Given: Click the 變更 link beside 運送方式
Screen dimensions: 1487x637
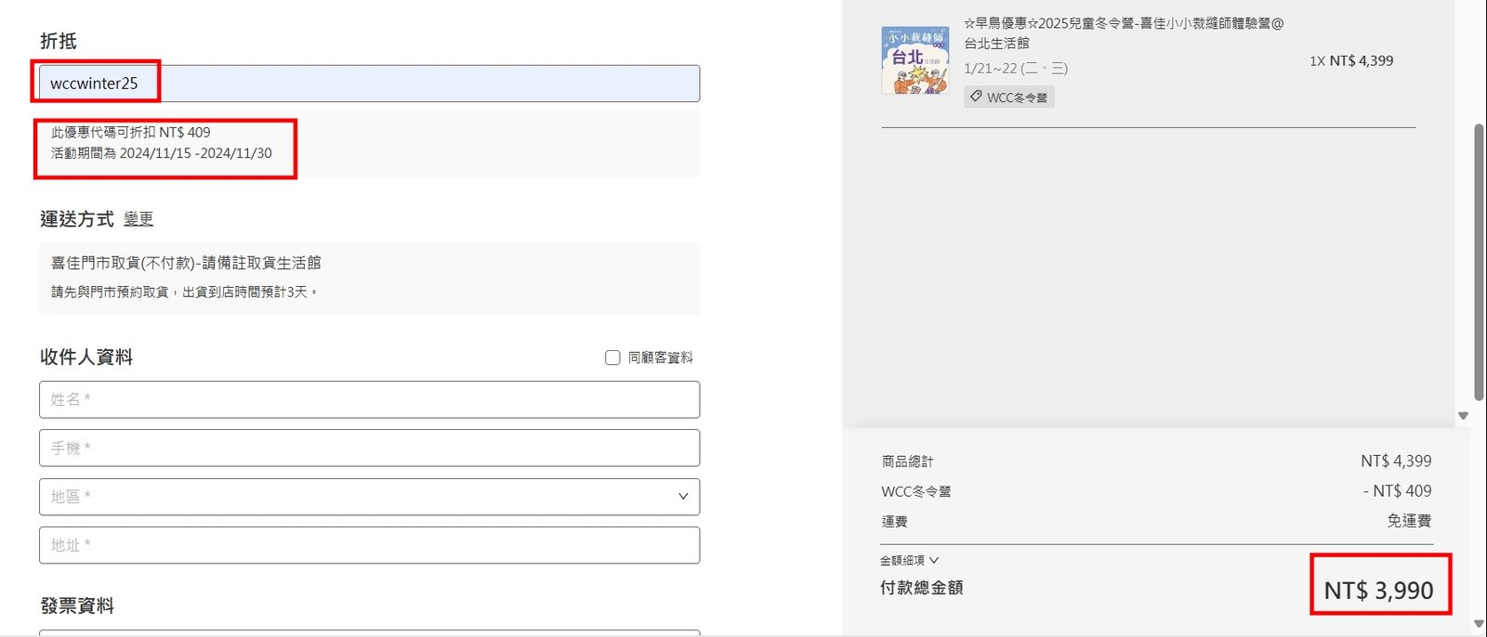Looking at the screenshot, I should click(x=138, y=219).
